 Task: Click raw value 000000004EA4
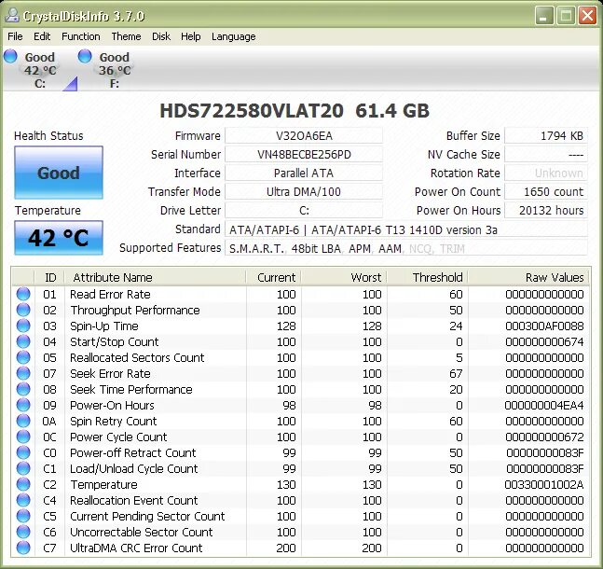(544, 406)
